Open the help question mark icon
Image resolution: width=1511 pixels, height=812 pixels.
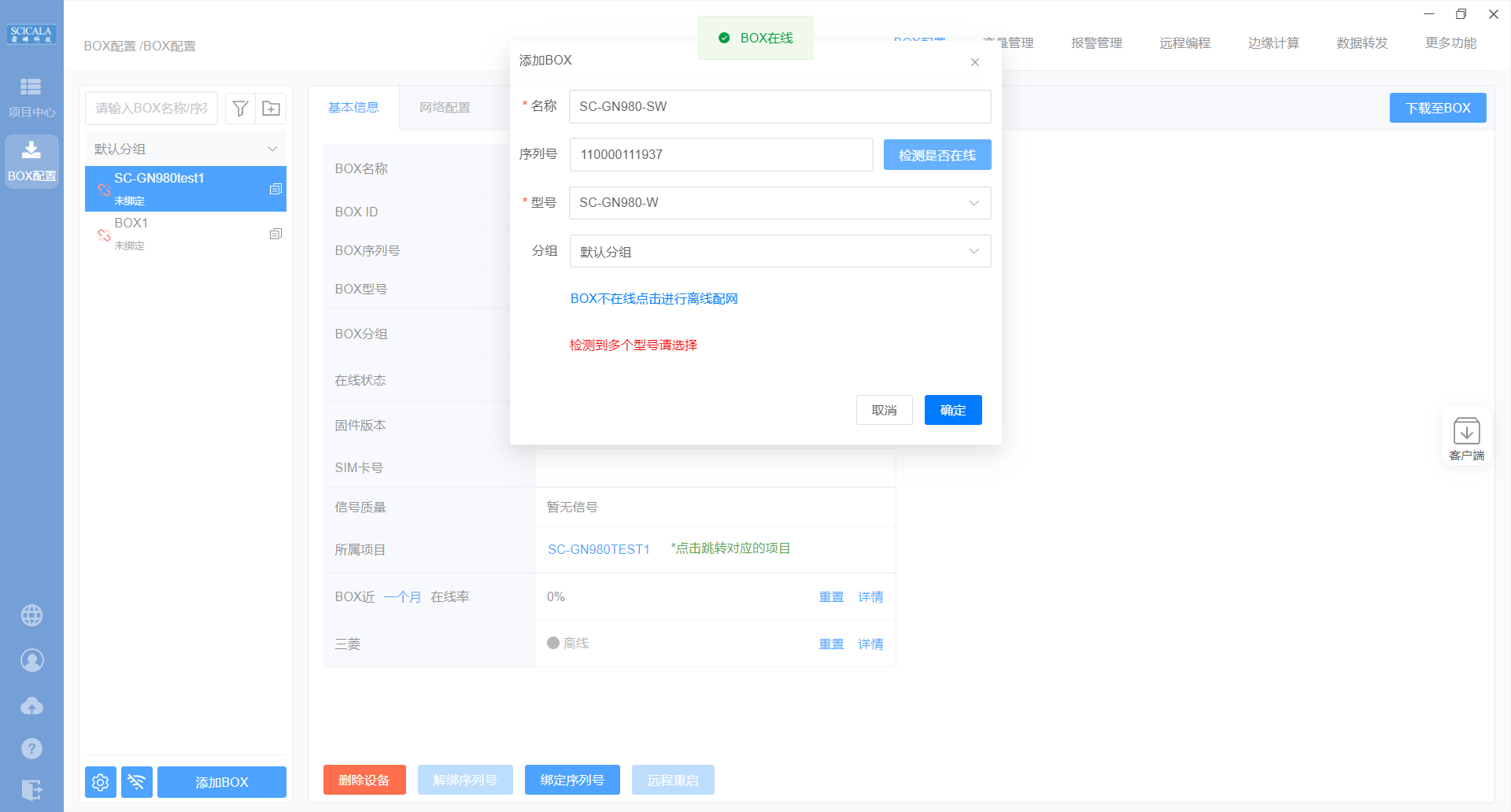31,748
